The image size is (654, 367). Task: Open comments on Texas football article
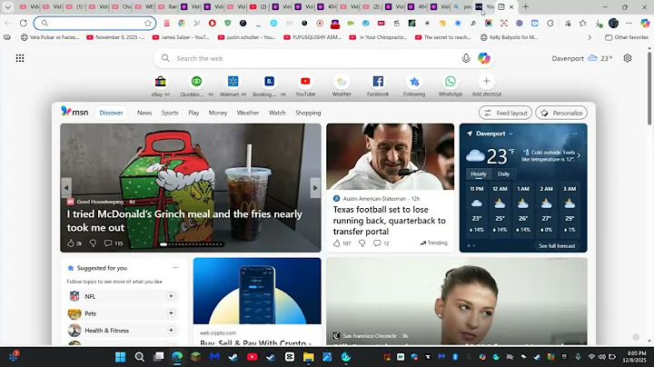coord(381,243)
